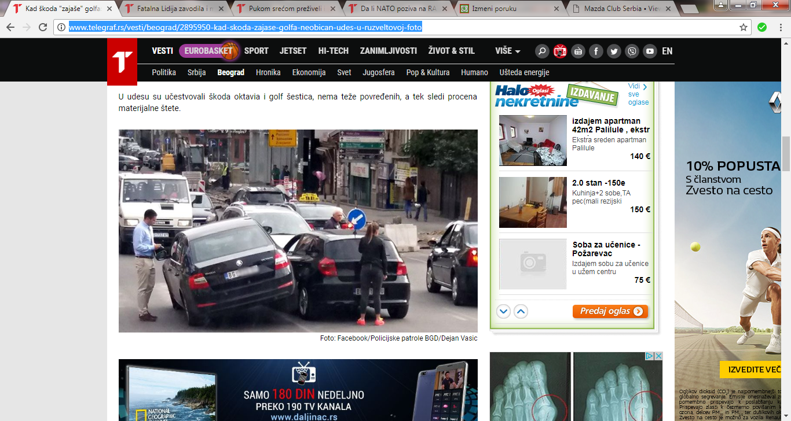The width and height of the screenshot is (791, 421).
Task: Open the YouTube icon in the header
Action: pos(650,51)
